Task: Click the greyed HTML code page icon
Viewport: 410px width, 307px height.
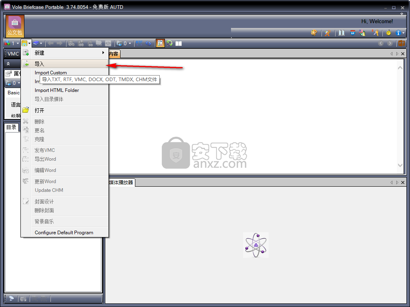Action: (x=108, y=43)
